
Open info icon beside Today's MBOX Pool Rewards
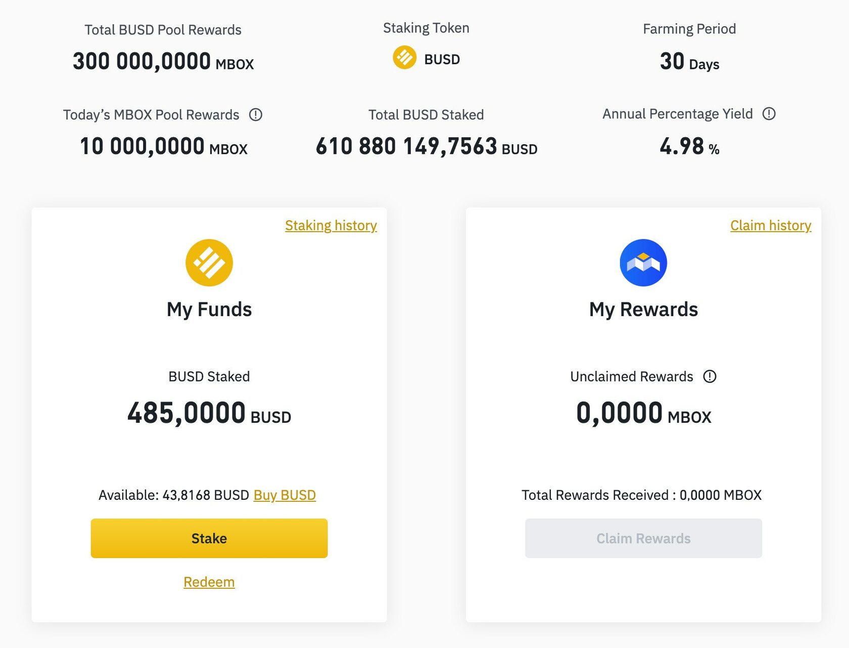pyautogui.click(x=256, y=115)
